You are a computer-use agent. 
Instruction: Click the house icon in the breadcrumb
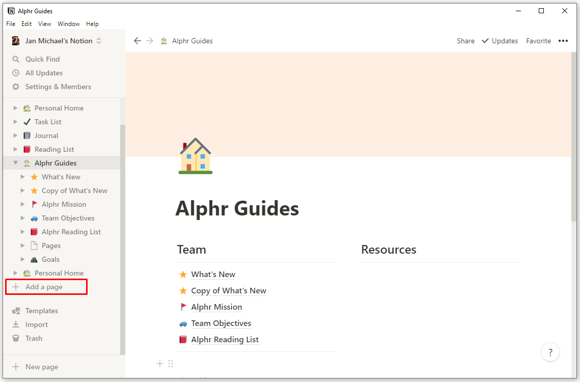click(164, 41)
